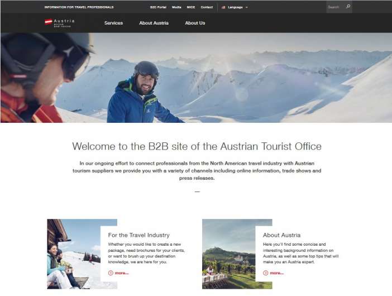Click 'more...' under About Austria card
Image resolution: width=392 pixels, height=296 pixels.
click(x=276, y=273)
